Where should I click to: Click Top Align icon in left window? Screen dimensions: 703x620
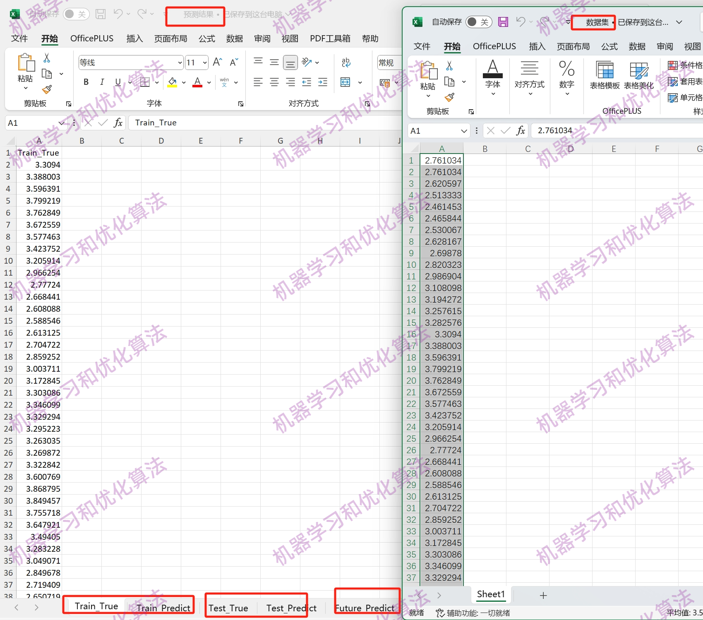[258, 61]
